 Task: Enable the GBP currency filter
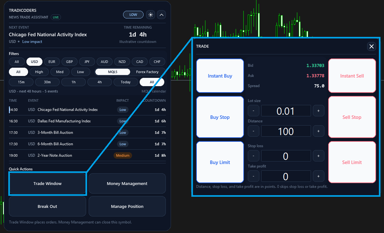click(70, 62)
